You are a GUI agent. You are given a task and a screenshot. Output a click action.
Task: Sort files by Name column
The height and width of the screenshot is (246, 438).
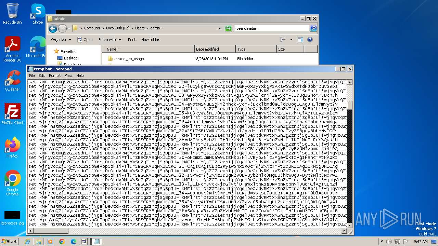click(148, 49)
